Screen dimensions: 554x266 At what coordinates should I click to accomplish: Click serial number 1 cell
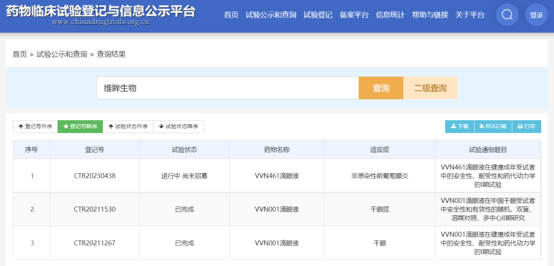pos(32,176)
